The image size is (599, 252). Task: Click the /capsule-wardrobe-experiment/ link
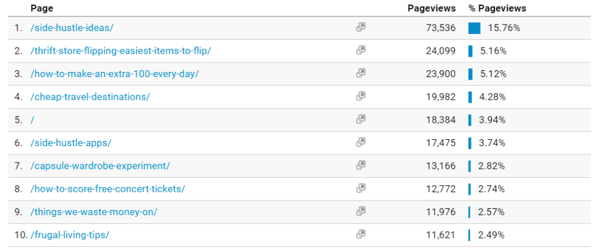click(x=100, y=166)
